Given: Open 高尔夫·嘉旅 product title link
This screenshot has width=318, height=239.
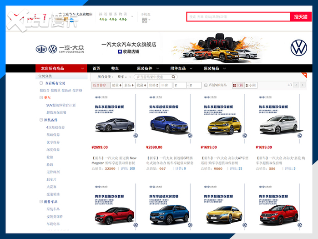Looking at the screenshot, I should pos(281,161).
